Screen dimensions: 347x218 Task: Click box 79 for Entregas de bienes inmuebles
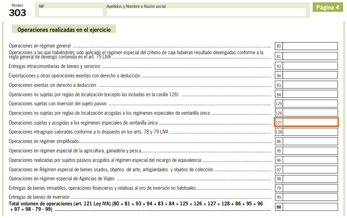pyautogui.click(x=310, y=188)
